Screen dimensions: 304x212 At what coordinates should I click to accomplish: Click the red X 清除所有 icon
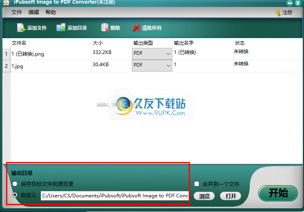(136, 28)
